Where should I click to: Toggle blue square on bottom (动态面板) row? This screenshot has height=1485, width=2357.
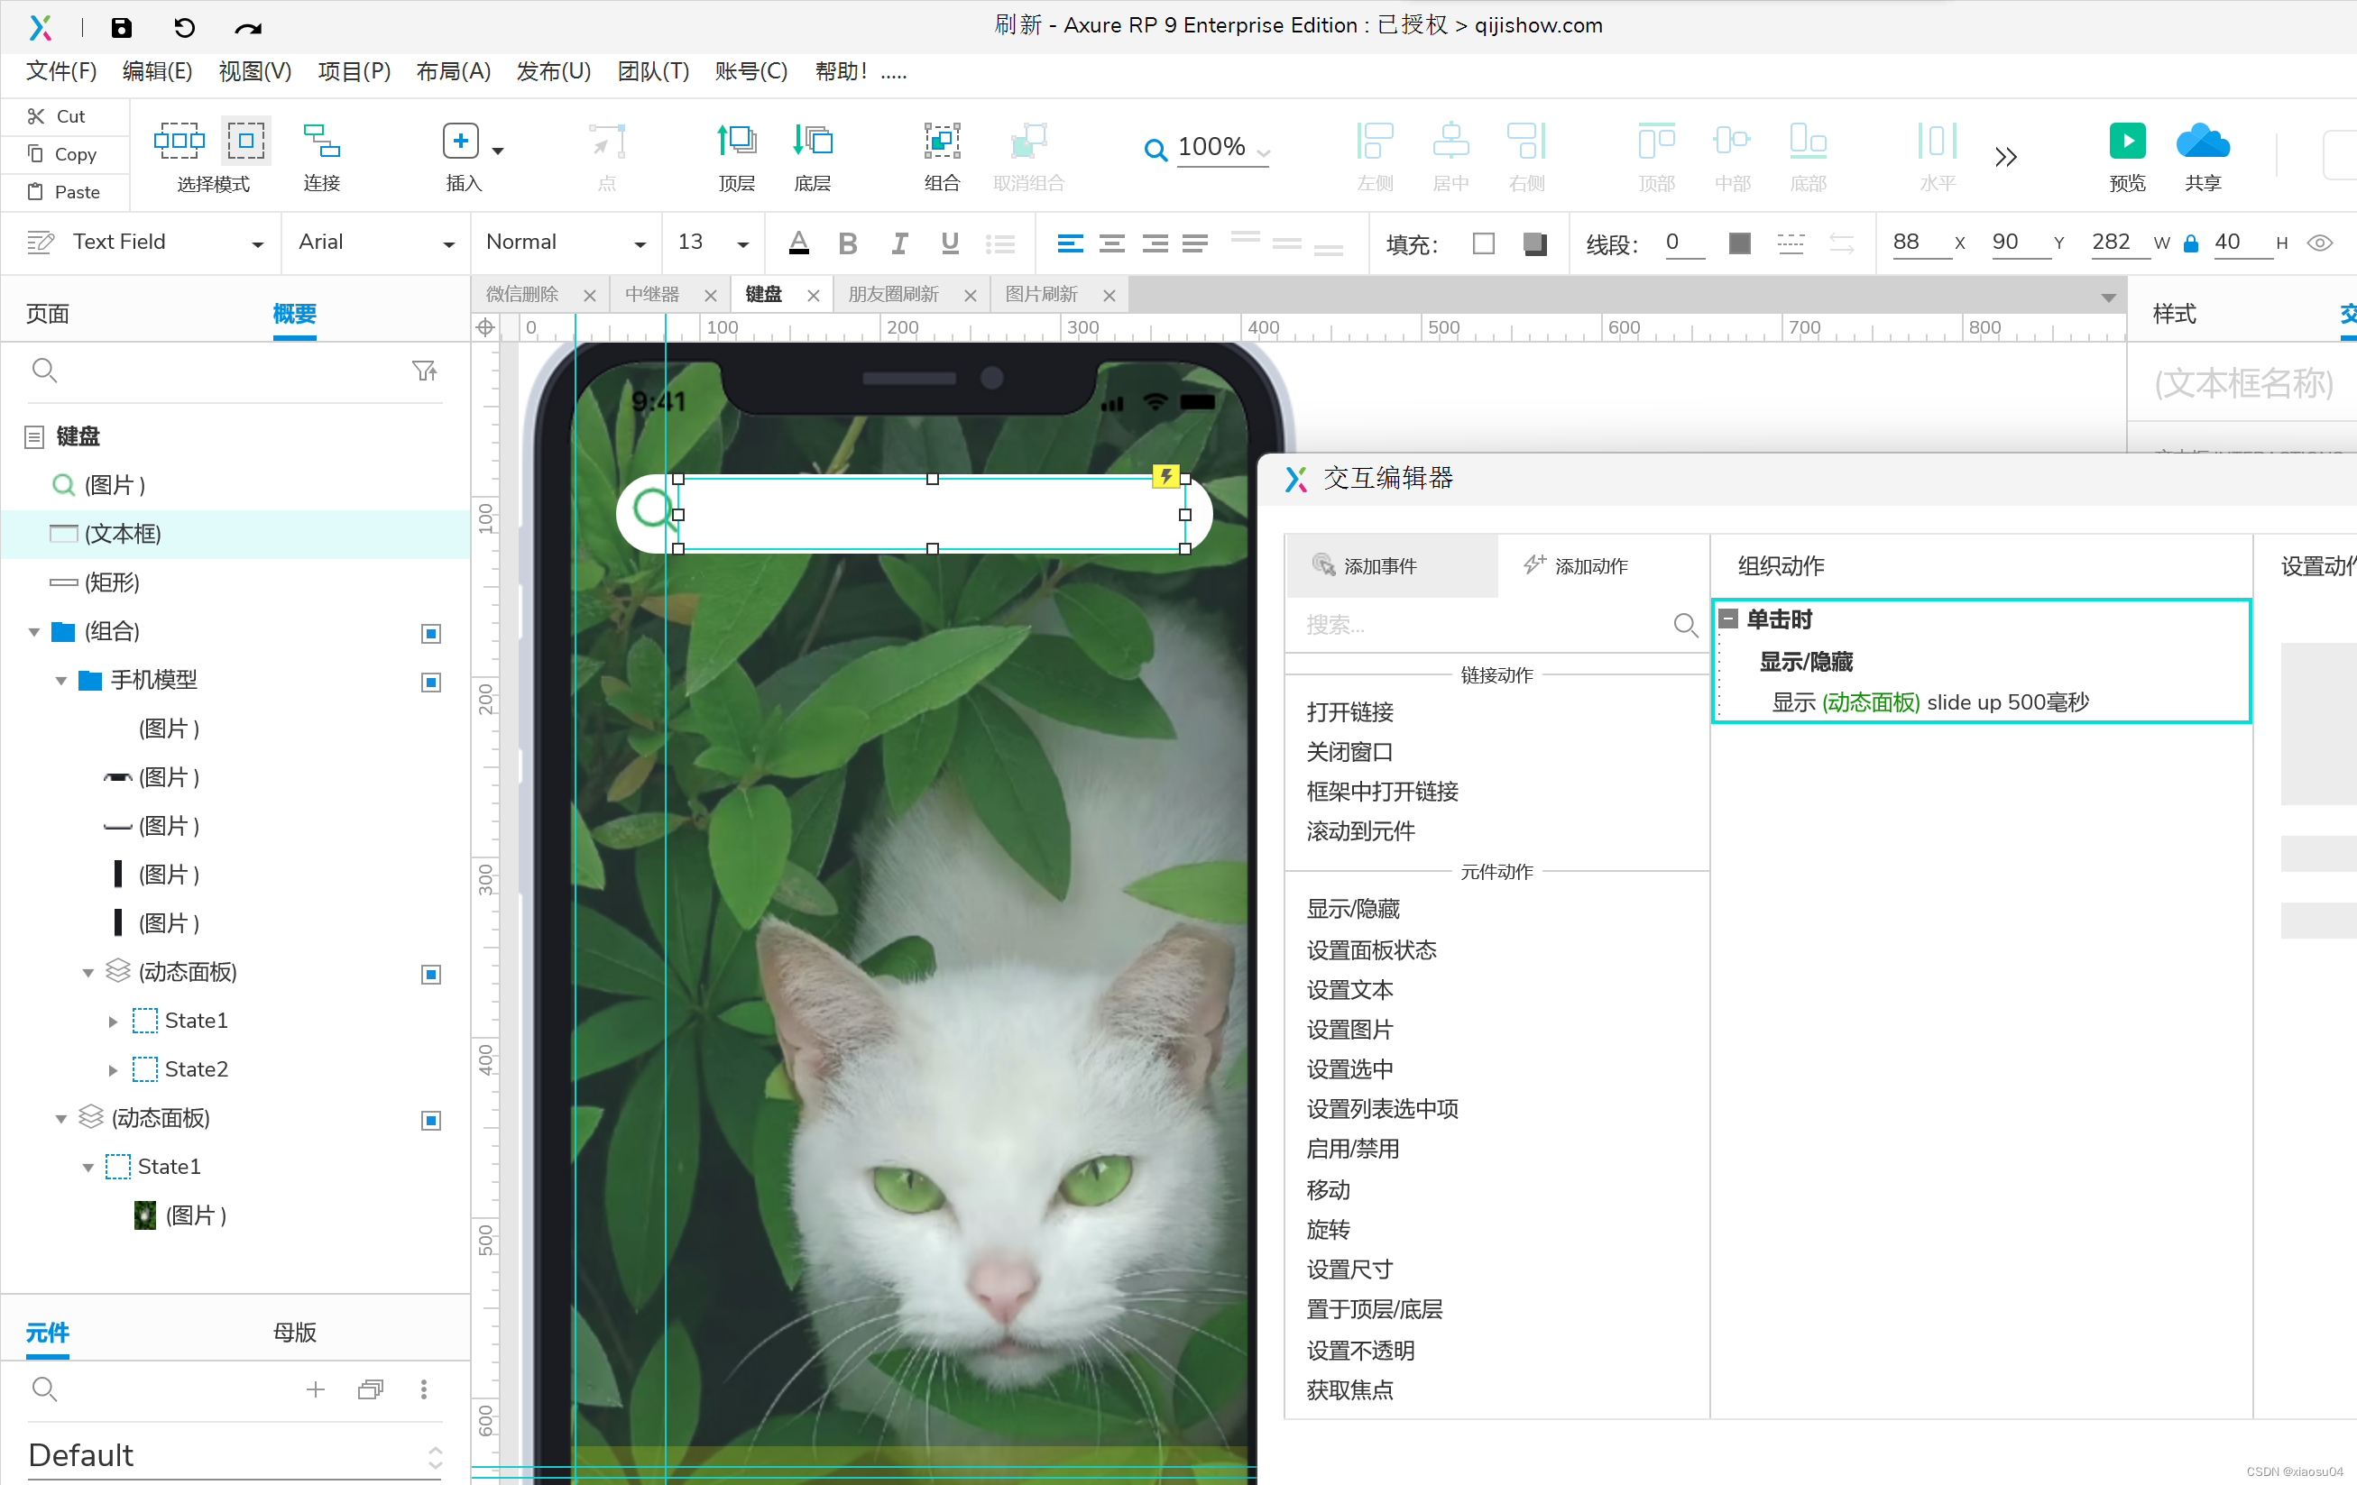(x=430, y=1120)
